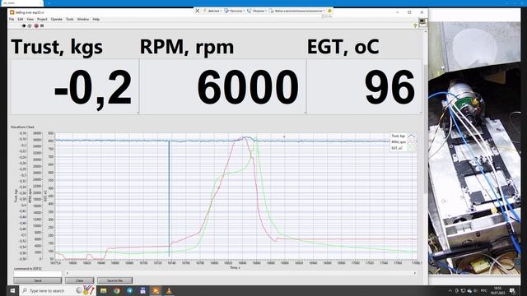Open the Operate menu
The height and width of the screenshot is (296, 527).
pos(57,19)
